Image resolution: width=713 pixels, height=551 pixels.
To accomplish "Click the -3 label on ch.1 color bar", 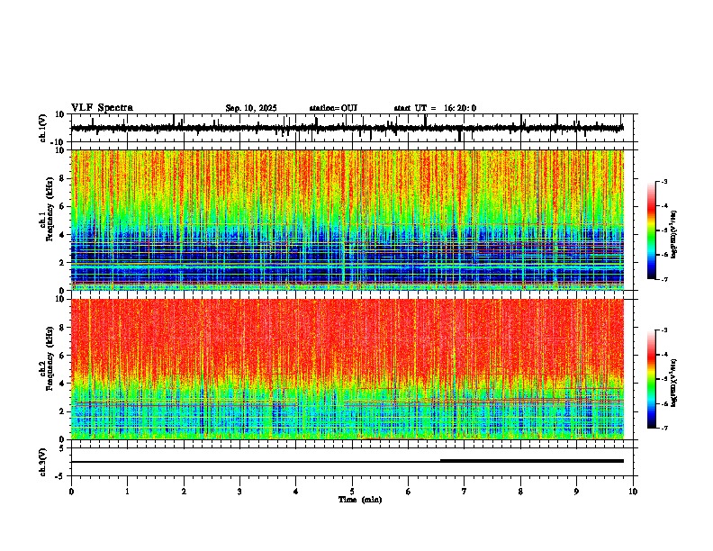I will [x=663, y=181].
